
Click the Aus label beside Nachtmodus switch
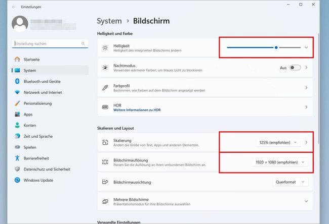click(x=283, y=68)
